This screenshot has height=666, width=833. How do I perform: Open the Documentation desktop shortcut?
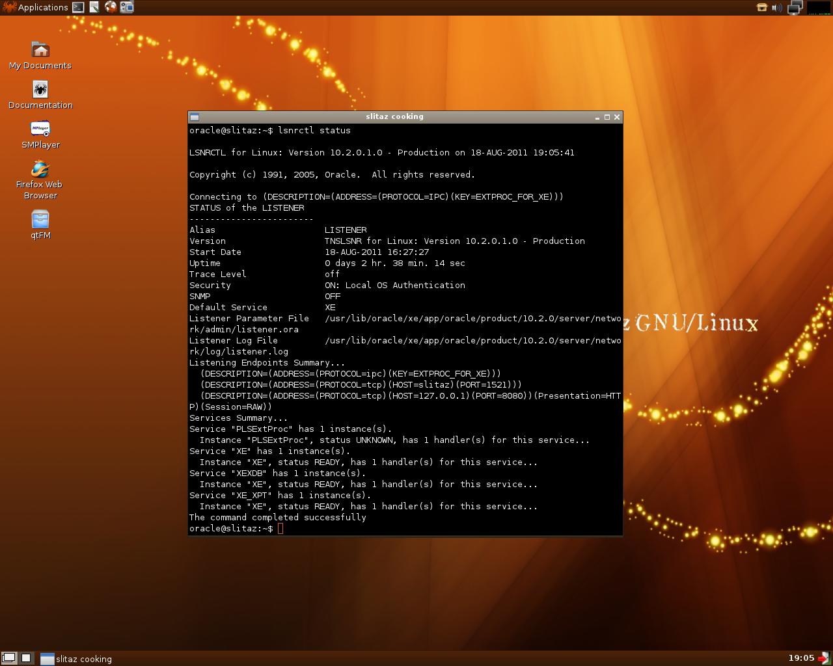(40, 89)
